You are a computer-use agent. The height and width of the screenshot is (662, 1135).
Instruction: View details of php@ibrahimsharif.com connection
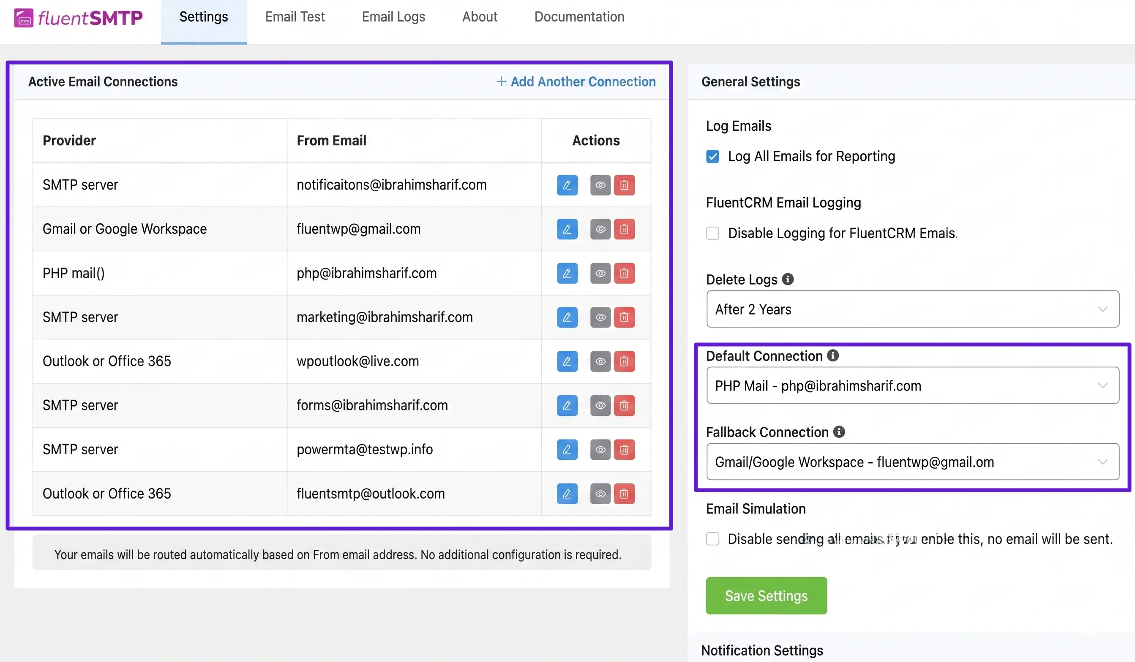[600, 273]
